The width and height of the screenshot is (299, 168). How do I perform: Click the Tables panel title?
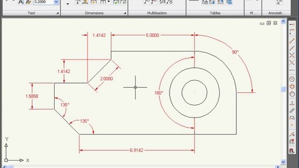coord(215,13)
